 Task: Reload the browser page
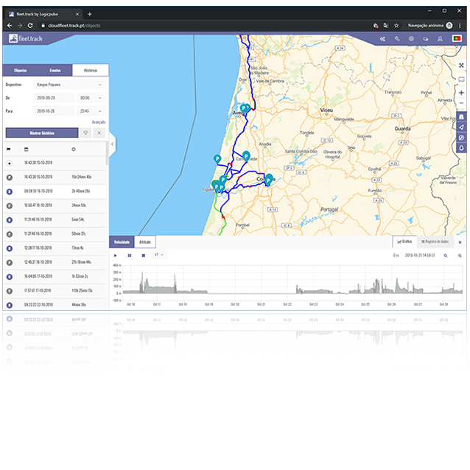(30, 26)
